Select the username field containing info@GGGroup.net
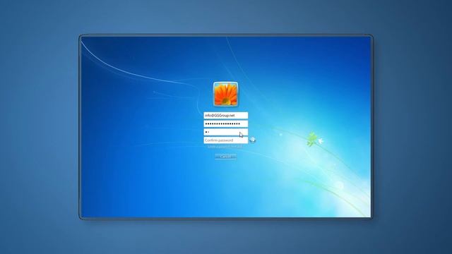The image size is (452, 254). (x=226, y=116)
